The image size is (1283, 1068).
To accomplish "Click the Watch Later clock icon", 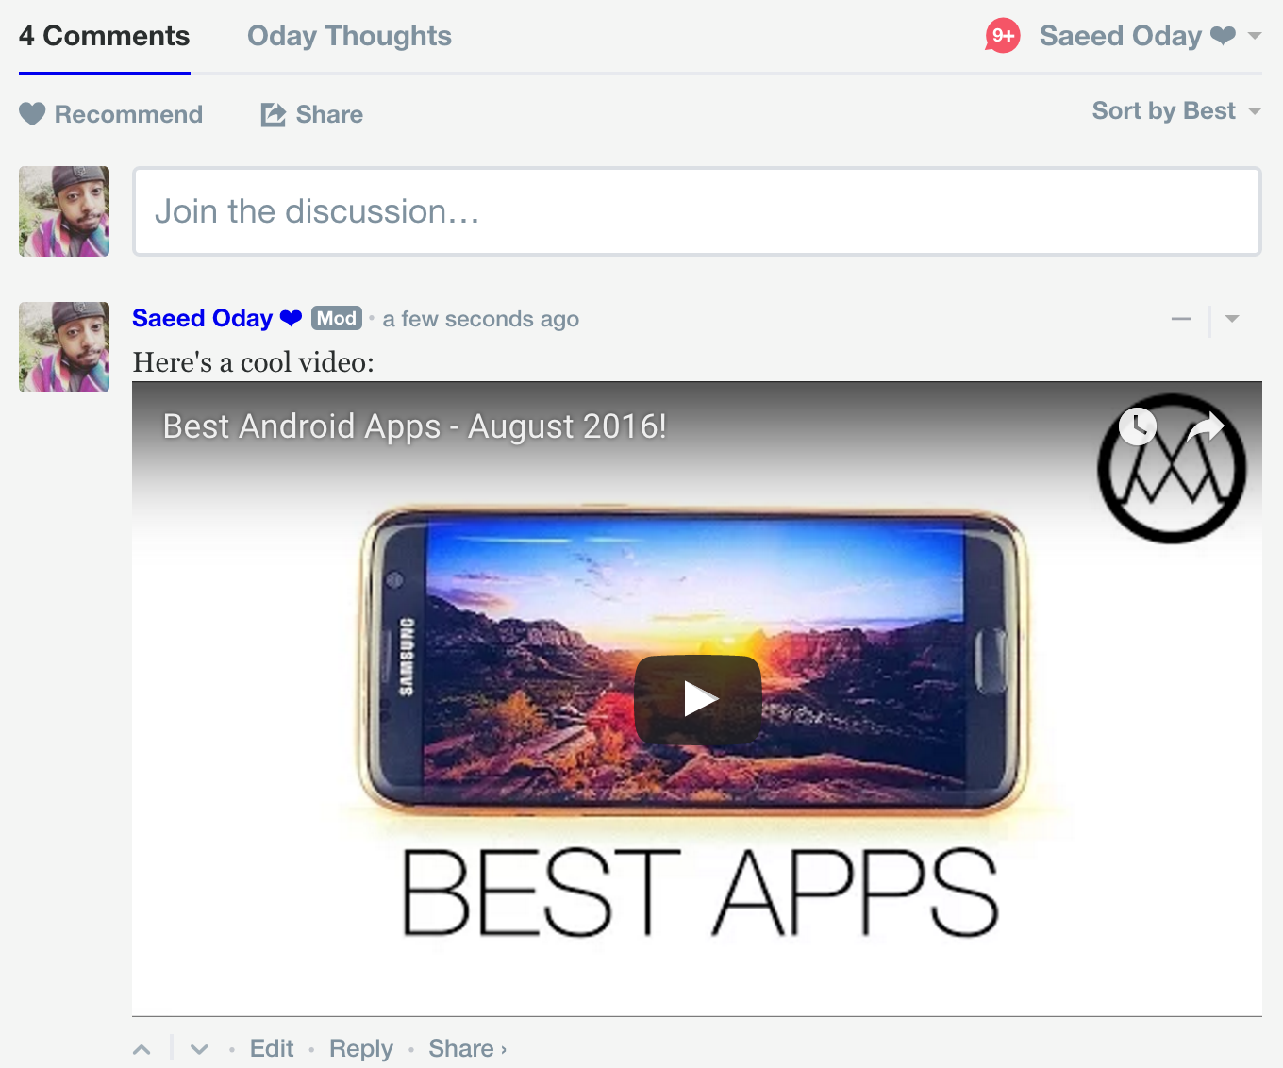I will [x=1138, y=426].
